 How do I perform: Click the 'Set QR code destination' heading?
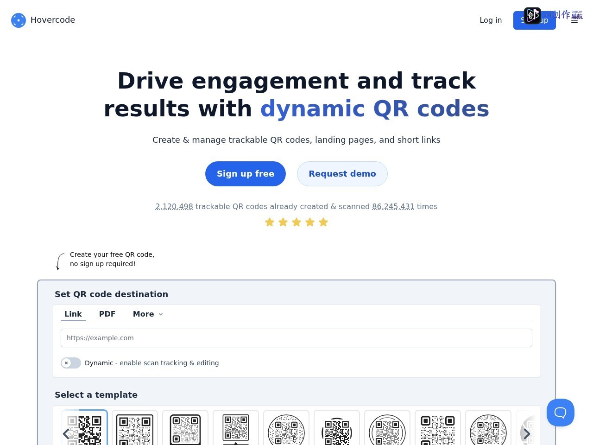112,294
